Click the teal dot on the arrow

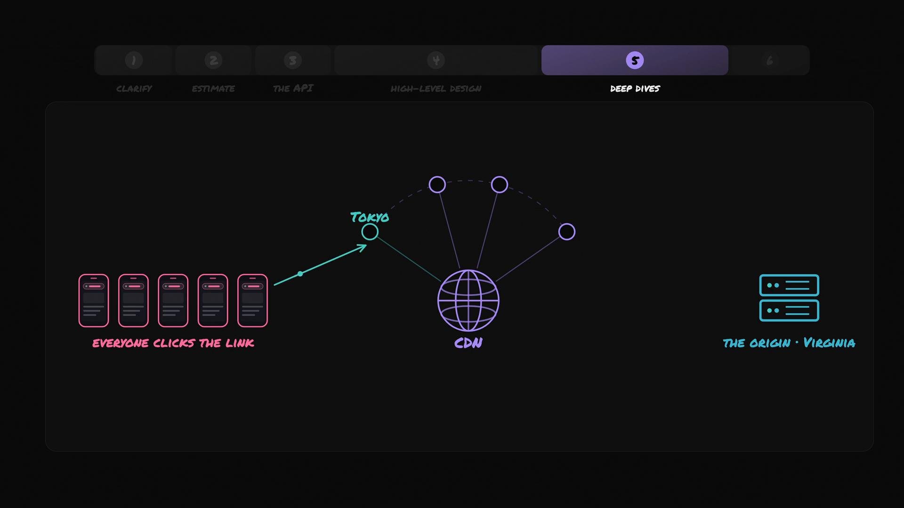(300, 274)
